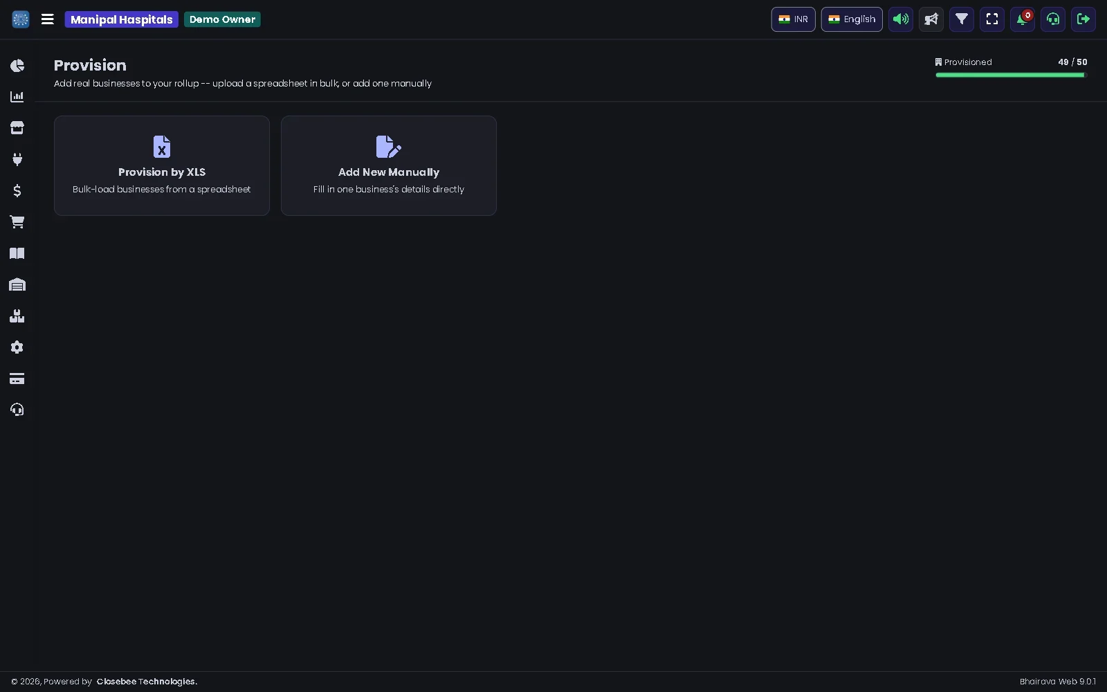Open the INR currency dropdown
This screenshot has width=1107, height=692.
click(794, 19)
